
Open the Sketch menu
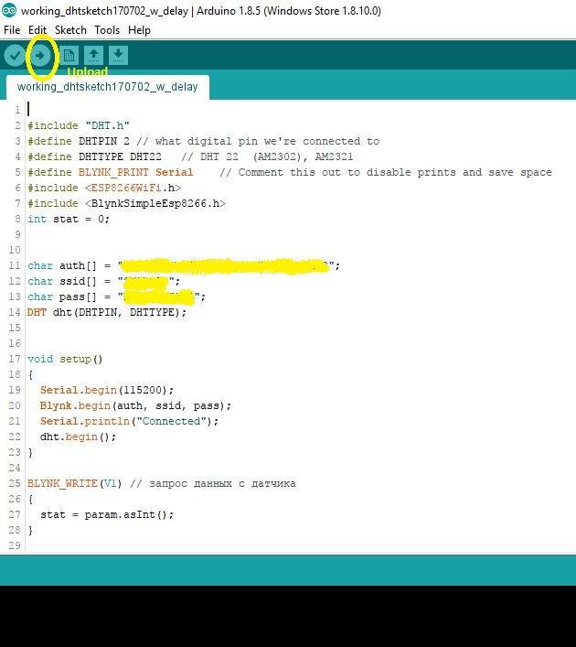tap(70, 30)
